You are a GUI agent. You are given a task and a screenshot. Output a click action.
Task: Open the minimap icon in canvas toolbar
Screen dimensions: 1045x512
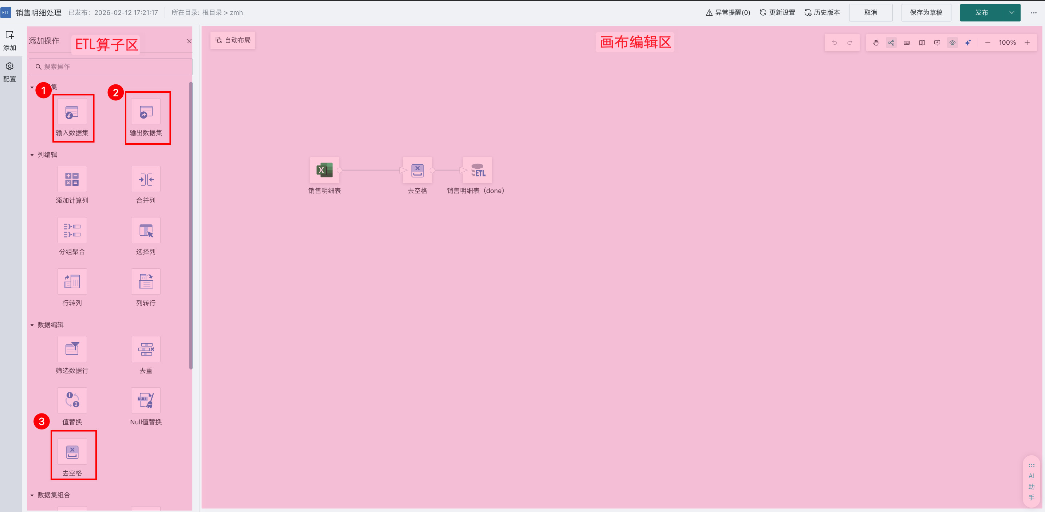click(922, 43)
